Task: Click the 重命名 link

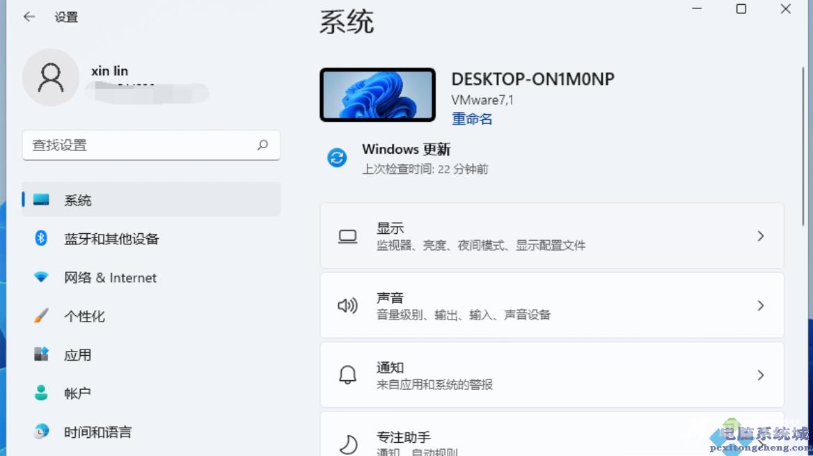Action: point(472,119)
